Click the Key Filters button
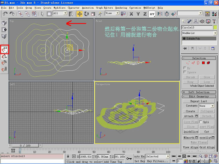Screen dimensions: 219x164 [158, 161]
